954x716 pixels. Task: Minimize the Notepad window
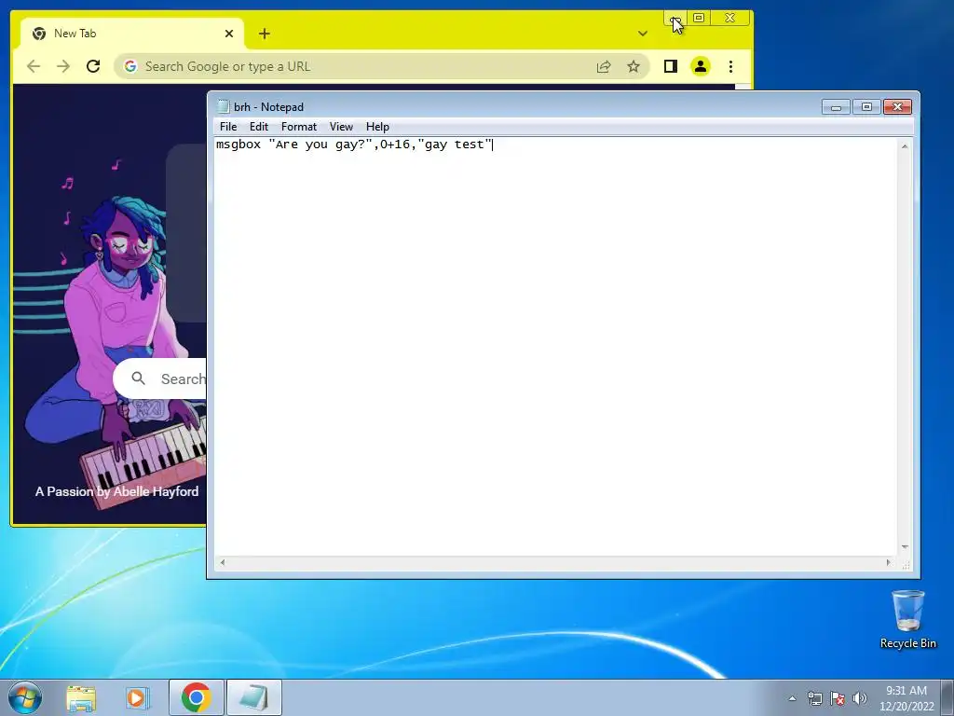[836, 107]
